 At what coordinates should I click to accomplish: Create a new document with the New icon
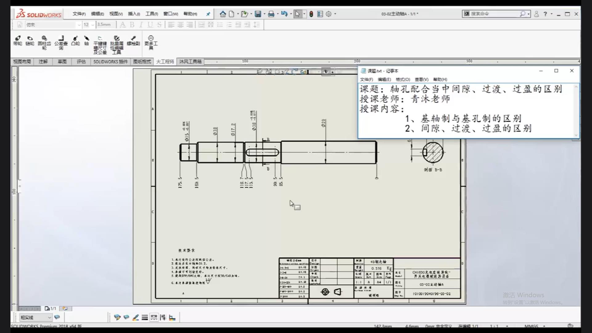pos(231,14)
